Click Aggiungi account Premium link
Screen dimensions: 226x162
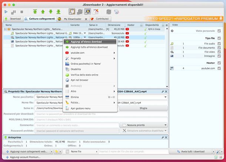[23, 157]
